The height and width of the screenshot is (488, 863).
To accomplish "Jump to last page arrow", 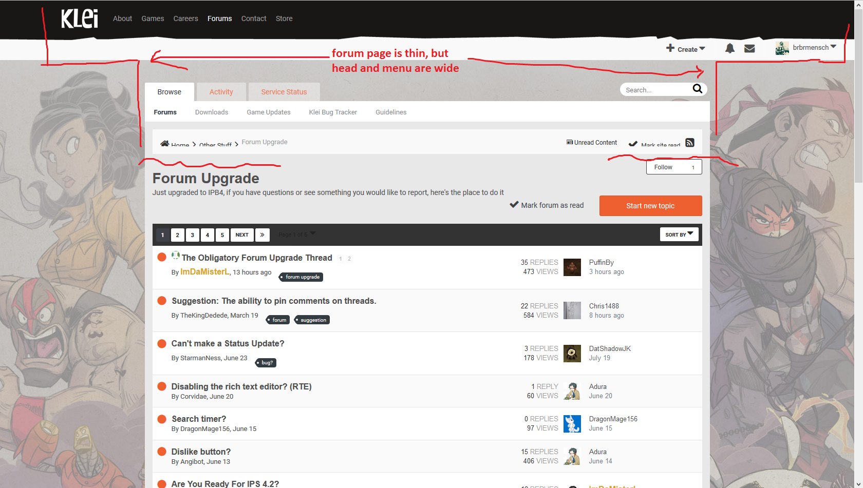I will pyautogui.click(x=262, y=235).
